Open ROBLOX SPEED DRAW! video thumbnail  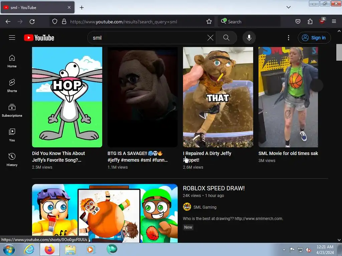[105, 213]
